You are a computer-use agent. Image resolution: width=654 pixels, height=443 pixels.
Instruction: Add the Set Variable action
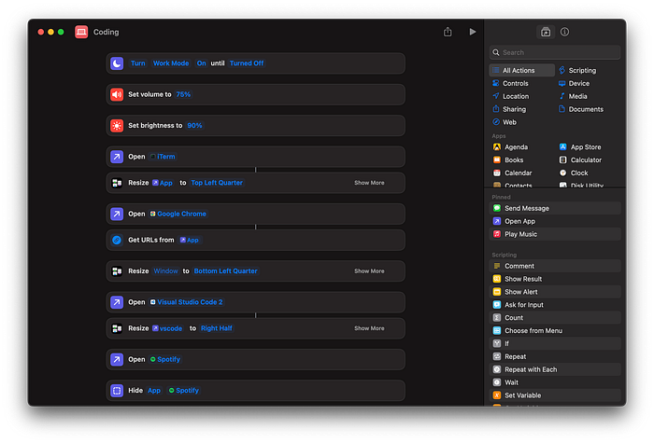point(555,395)
